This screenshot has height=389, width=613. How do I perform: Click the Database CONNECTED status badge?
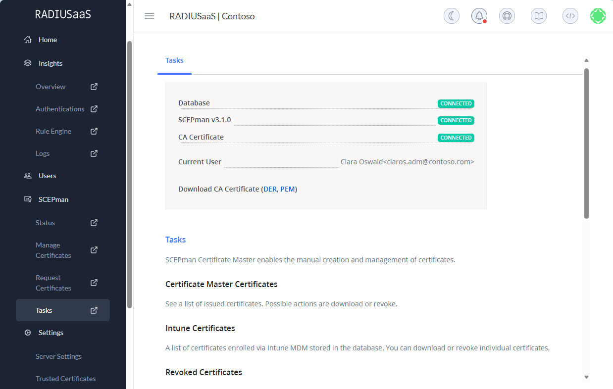456,103
